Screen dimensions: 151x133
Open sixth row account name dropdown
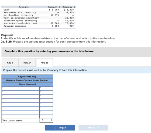(x=20, y=108)
